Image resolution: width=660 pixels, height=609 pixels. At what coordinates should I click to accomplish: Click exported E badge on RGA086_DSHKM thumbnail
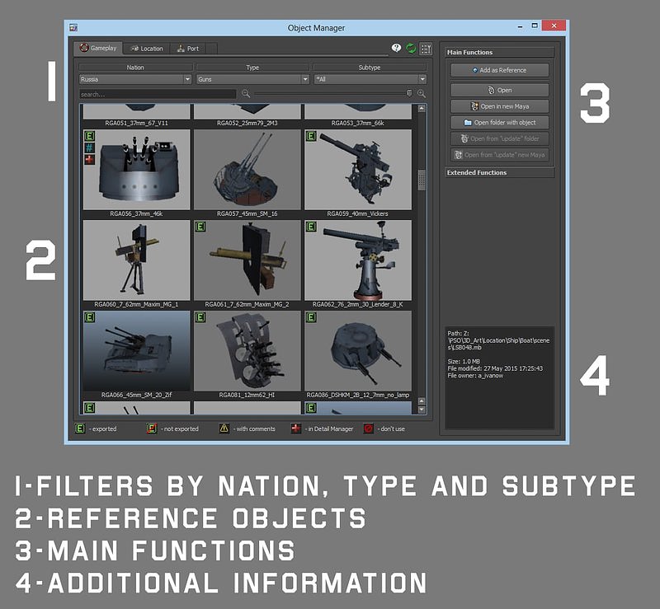(311, 317)
